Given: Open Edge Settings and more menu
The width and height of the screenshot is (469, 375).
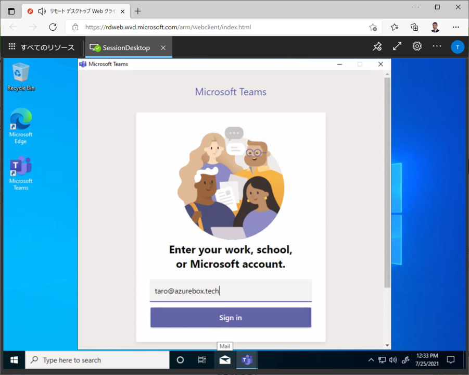Looking at the screenshot, I should (455, 27).
